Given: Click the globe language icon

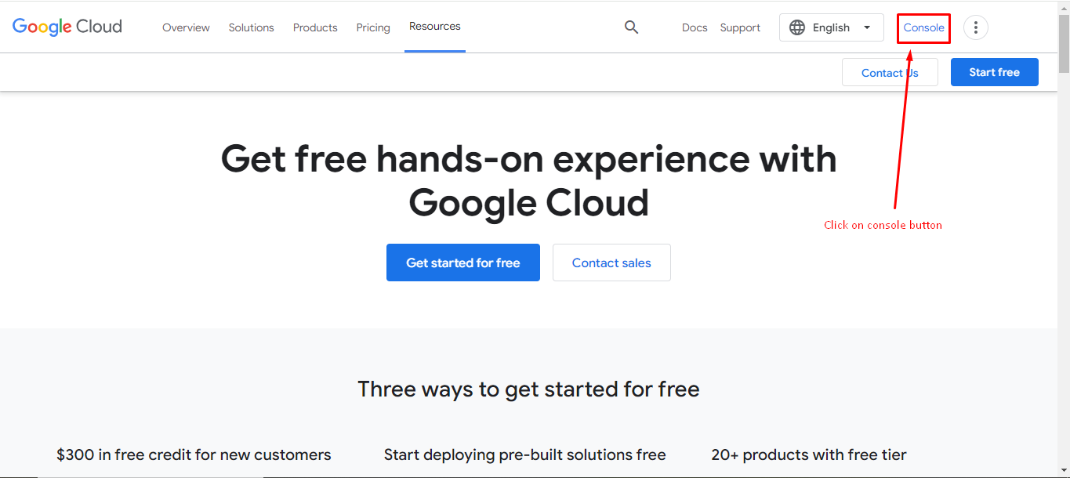Looking at the screenshot, I should click(797, 27).
